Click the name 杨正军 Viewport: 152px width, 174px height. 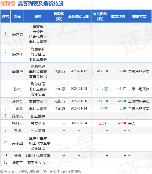17,163
